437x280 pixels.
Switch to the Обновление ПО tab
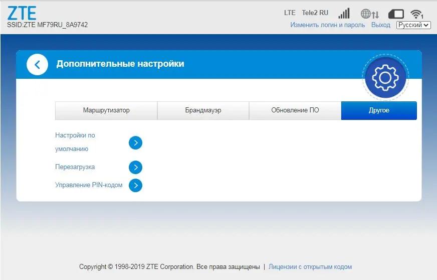pyautogui.click(x=295, y=110)
